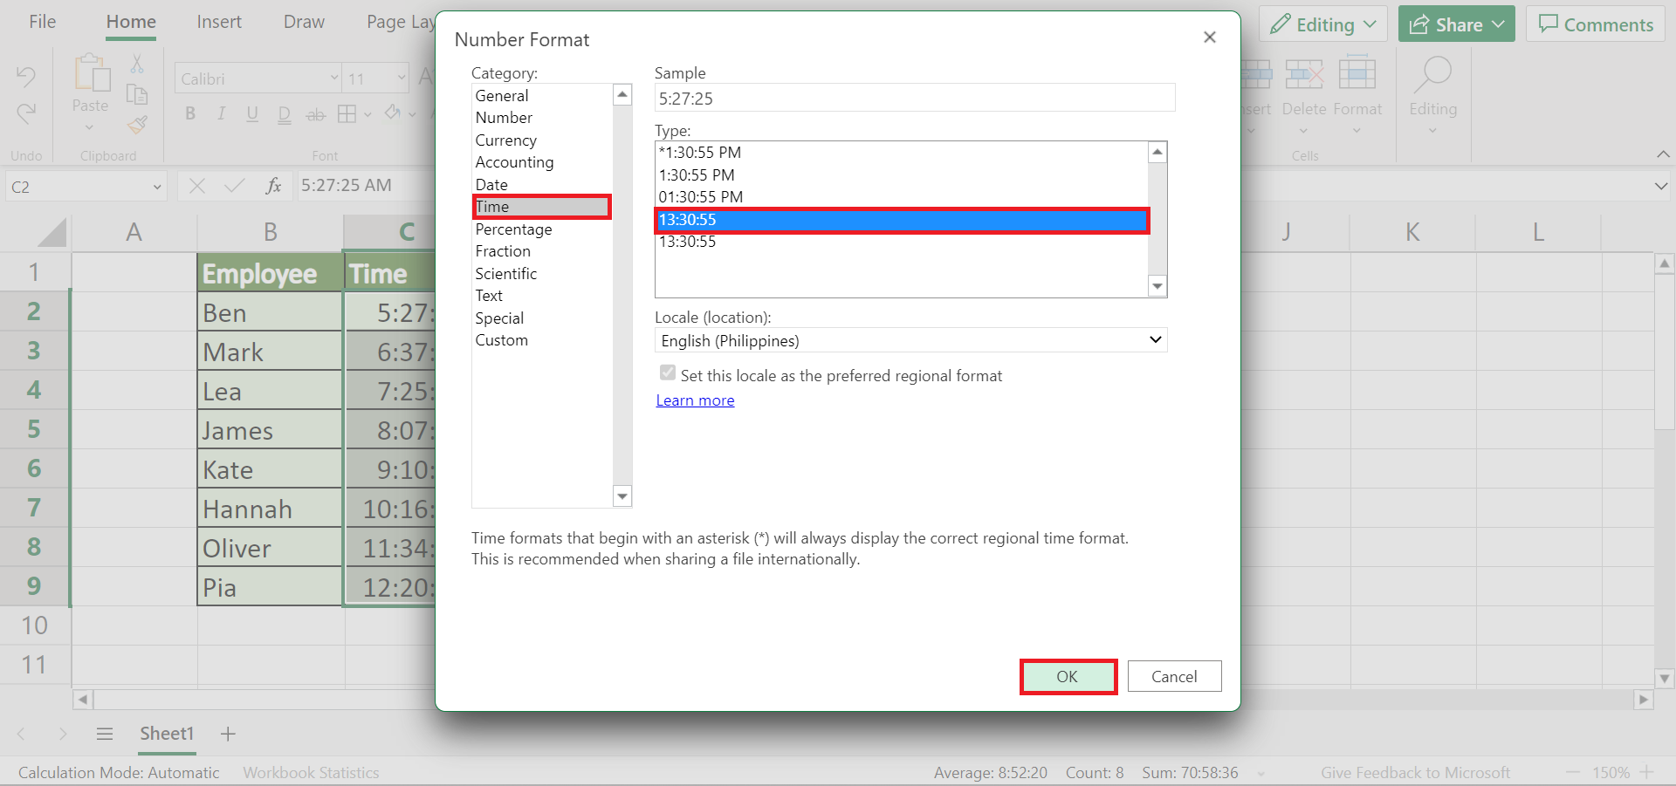Click the Format Painter icon
This screenshot has width=1676, height=786.
137,124
